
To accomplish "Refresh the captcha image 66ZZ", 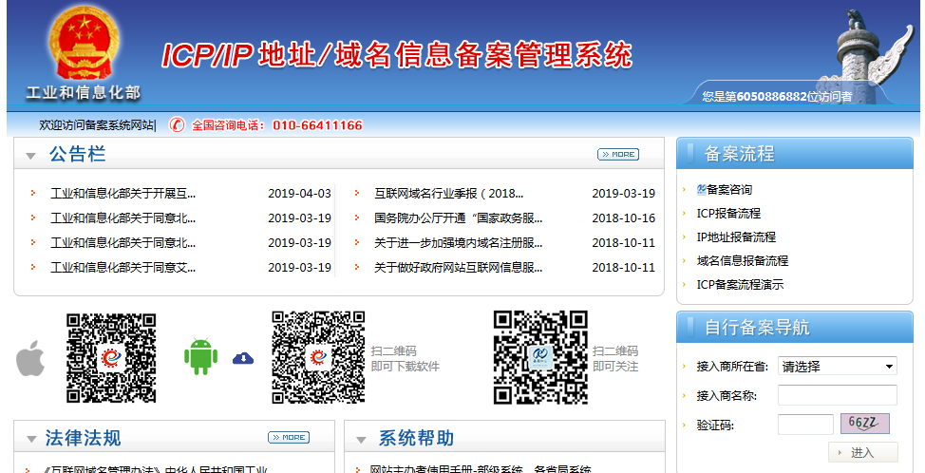I will pyautogui.click(x=865, y=424).
